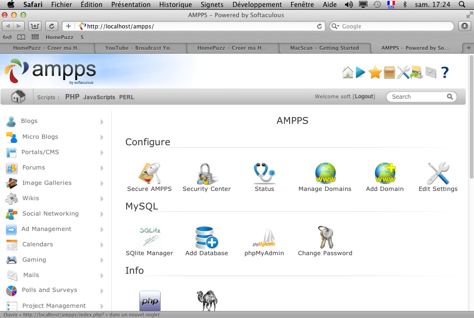Screen dimensions: 474x318
Task: Expand the Image Galleries category arrow
Action: coord(102,183)
